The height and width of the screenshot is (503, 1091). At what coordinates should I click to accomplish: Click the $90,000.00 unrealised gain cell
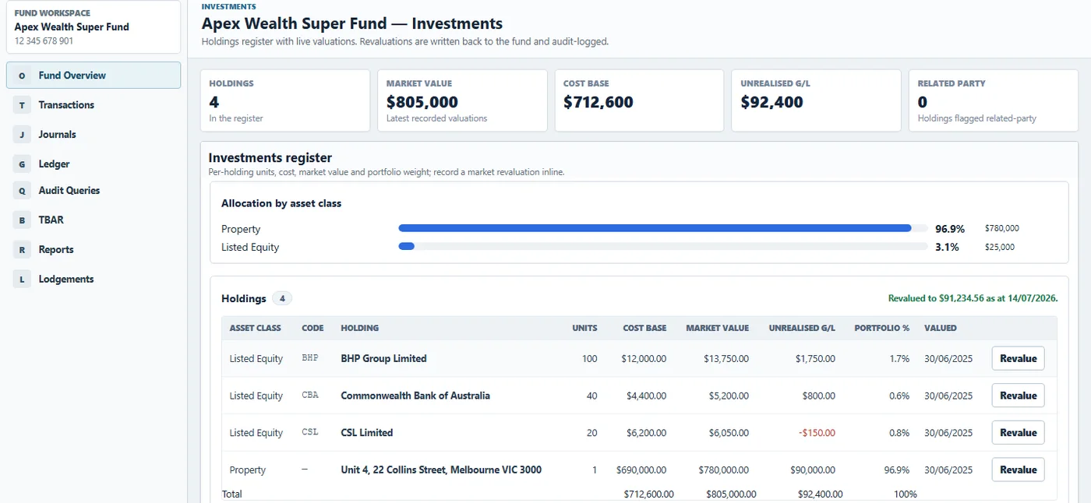pyautogui.click(x=812, y=470)
